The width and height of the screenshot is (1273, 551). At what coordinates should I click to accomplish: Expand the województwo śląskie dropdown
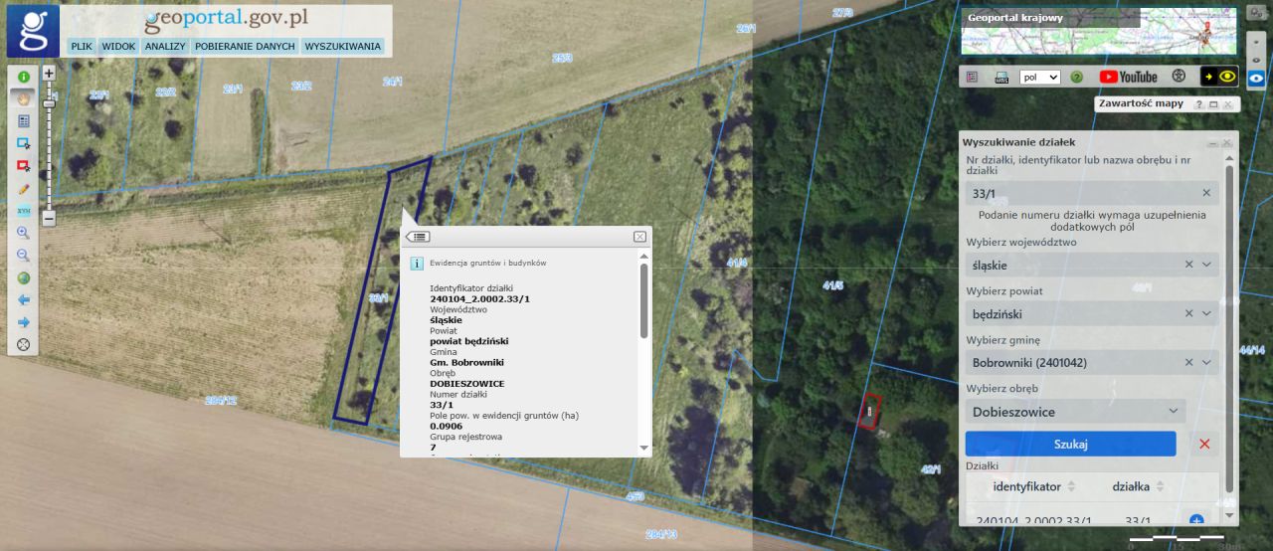(x=1206, y=265)
